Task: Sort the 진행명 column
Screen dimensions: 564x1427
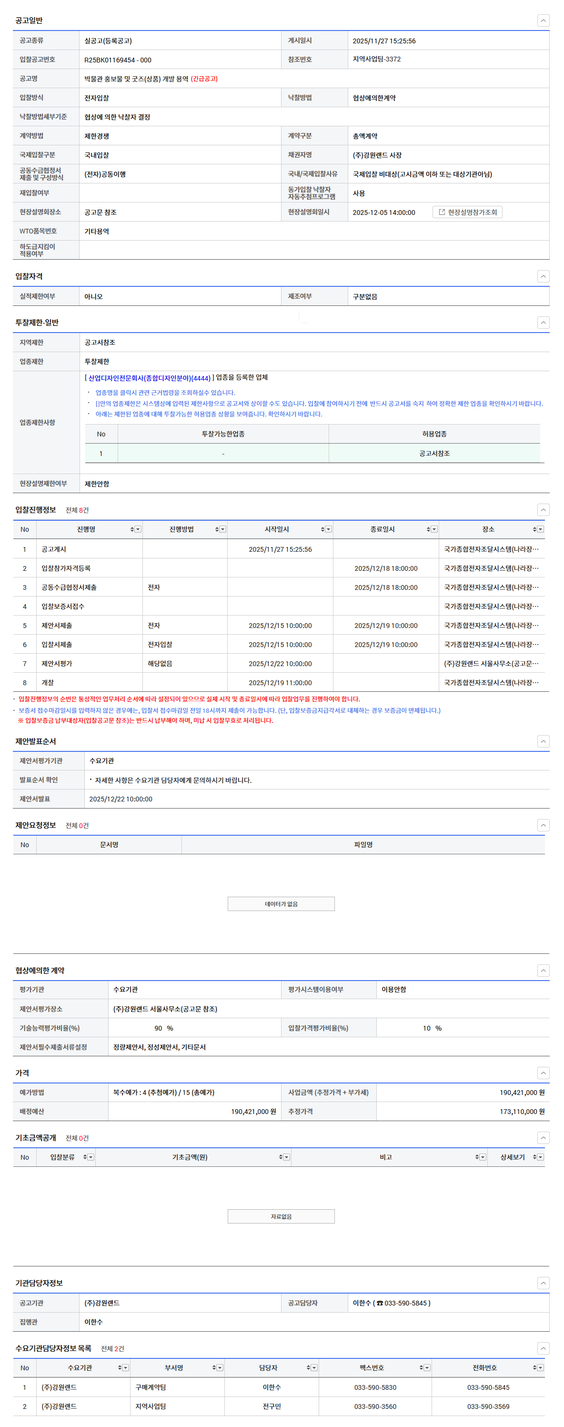Action: (132, 529)
